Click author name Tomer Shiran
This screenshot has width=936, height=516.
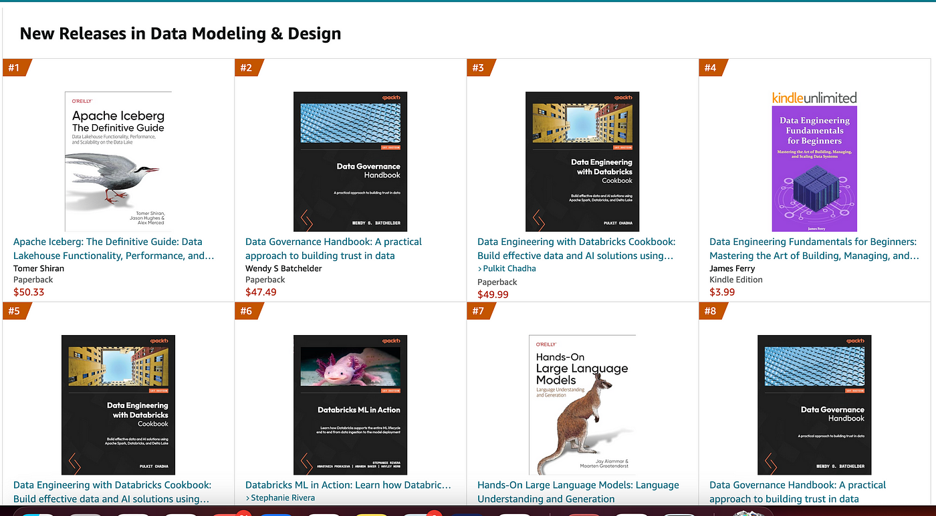(39, 268)
